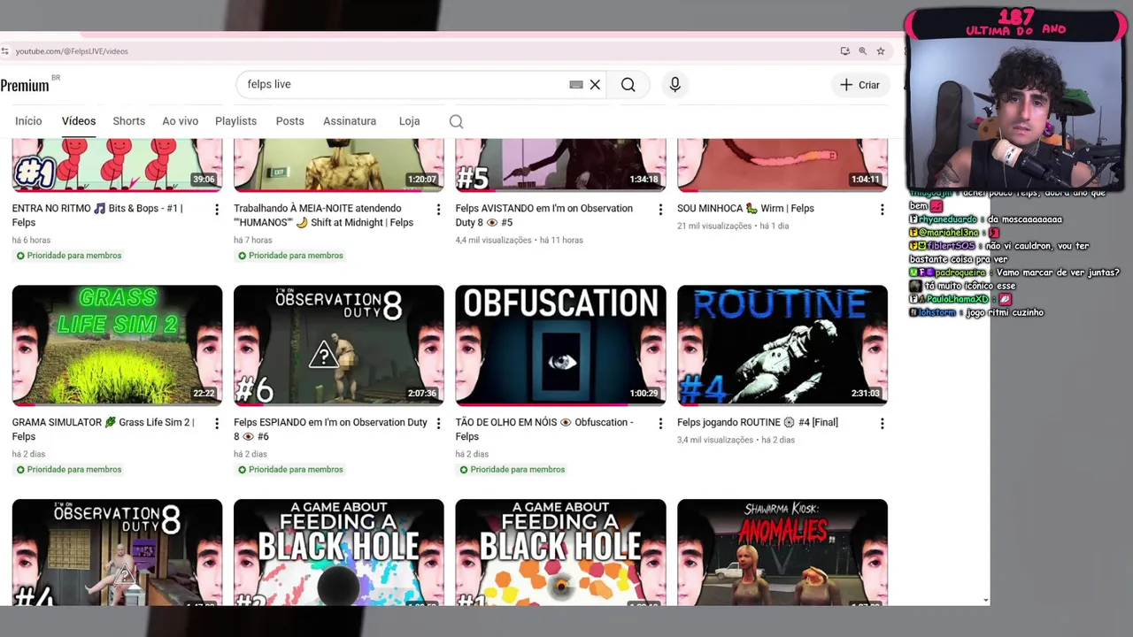Screen dimensions: 1133x637
Task: Open Assinatura tab
Action: (350, 121)
